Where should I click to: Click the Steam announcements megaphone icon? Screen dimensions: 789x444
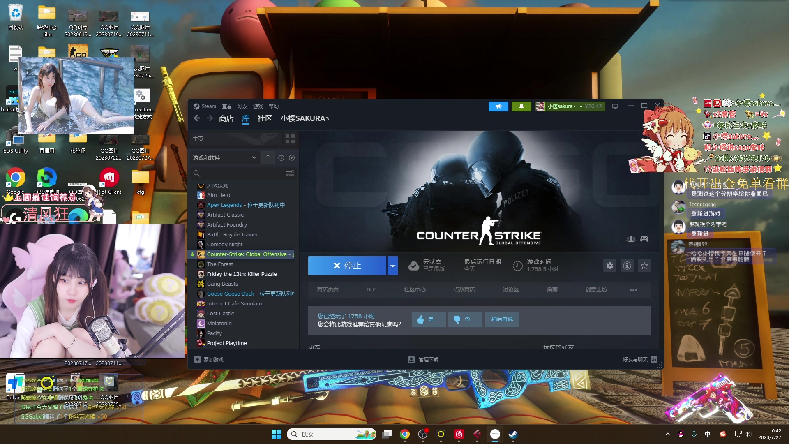[x=498, y=106]
